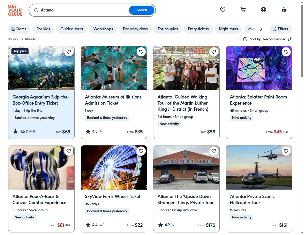Open Upside Down Stranger Things Tour title

pos(185,200)
